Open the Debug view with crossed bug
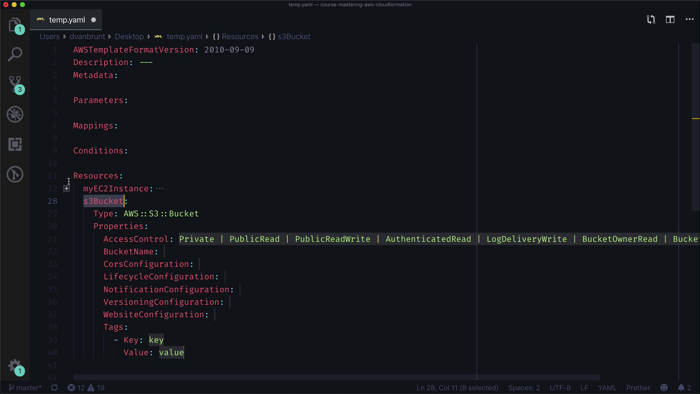This screenshot has width=700, height=394. pyautogui.click(x=15, y=115)
